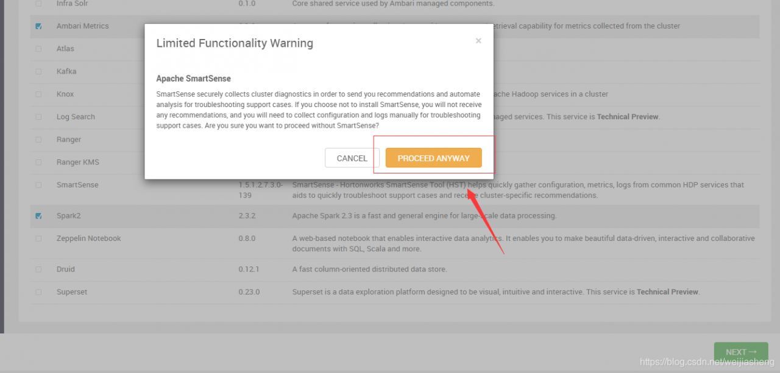Click the PROCEED ANYWAY button
The image size is (780, 373).
[434, 158]
